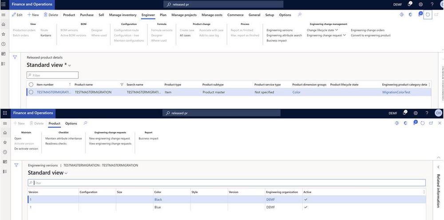The height and width of the screenshot is (220, 444).
Task: Go to Home icon in top window sidebar
Action: [4, 24]
